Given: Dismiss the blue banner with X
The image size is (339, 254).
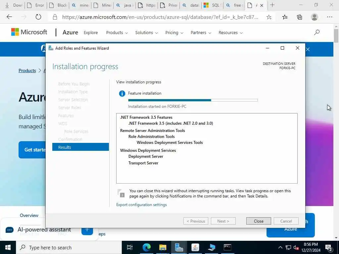Looking at the screenshot, I should [308, 49].
